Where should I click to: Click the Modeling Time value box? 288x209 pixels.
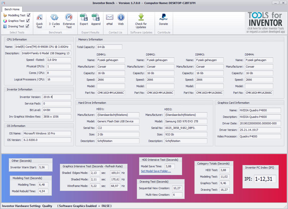(x=43, y=185)
